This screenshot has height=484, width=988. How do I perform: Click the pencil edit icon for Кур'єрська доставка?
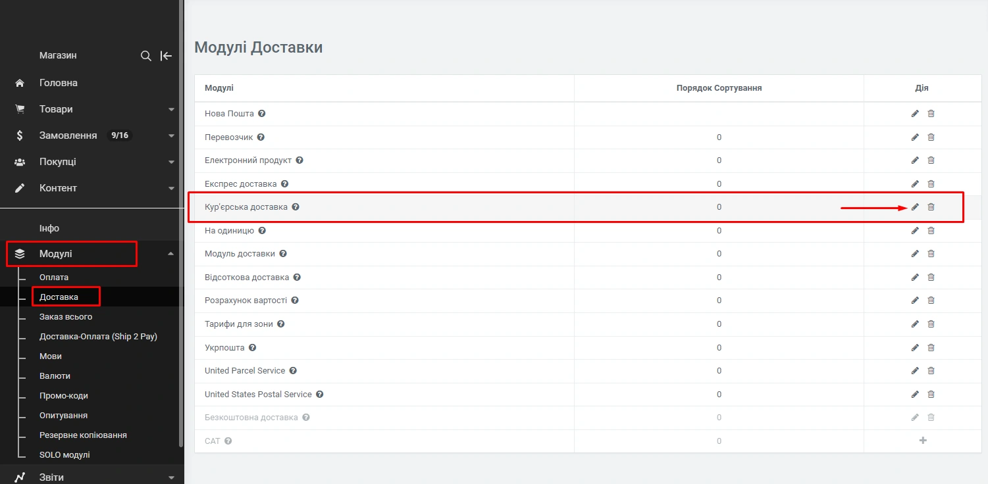pyautogui.click(x=915, y=207)
